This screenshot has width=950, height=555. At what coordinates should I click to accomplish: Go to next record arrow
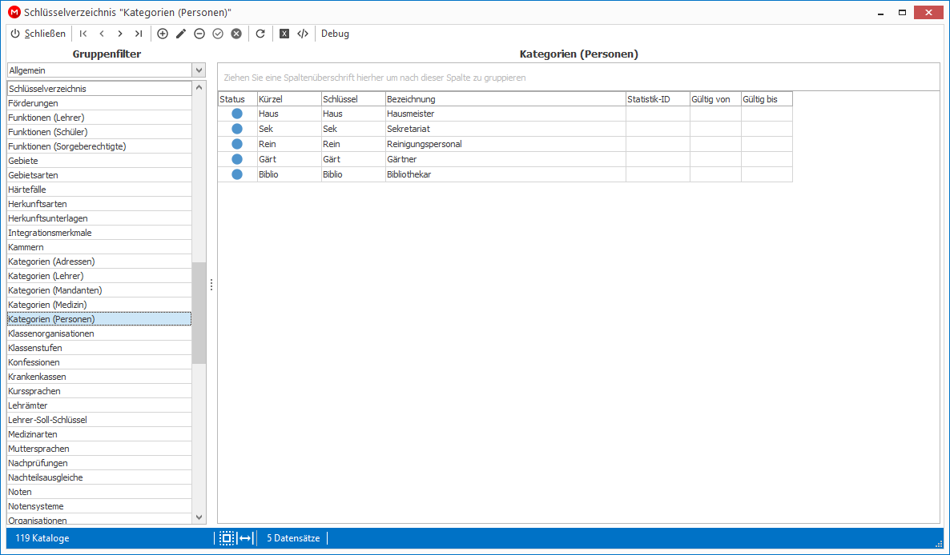(x=120, y=34)
